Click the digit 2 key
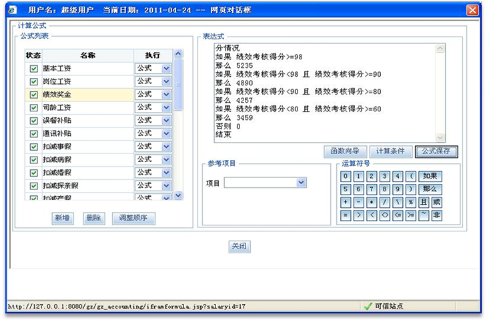 tap(372, 177)
